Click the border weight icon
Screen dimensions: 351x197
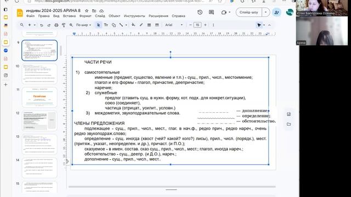(149, 25)
